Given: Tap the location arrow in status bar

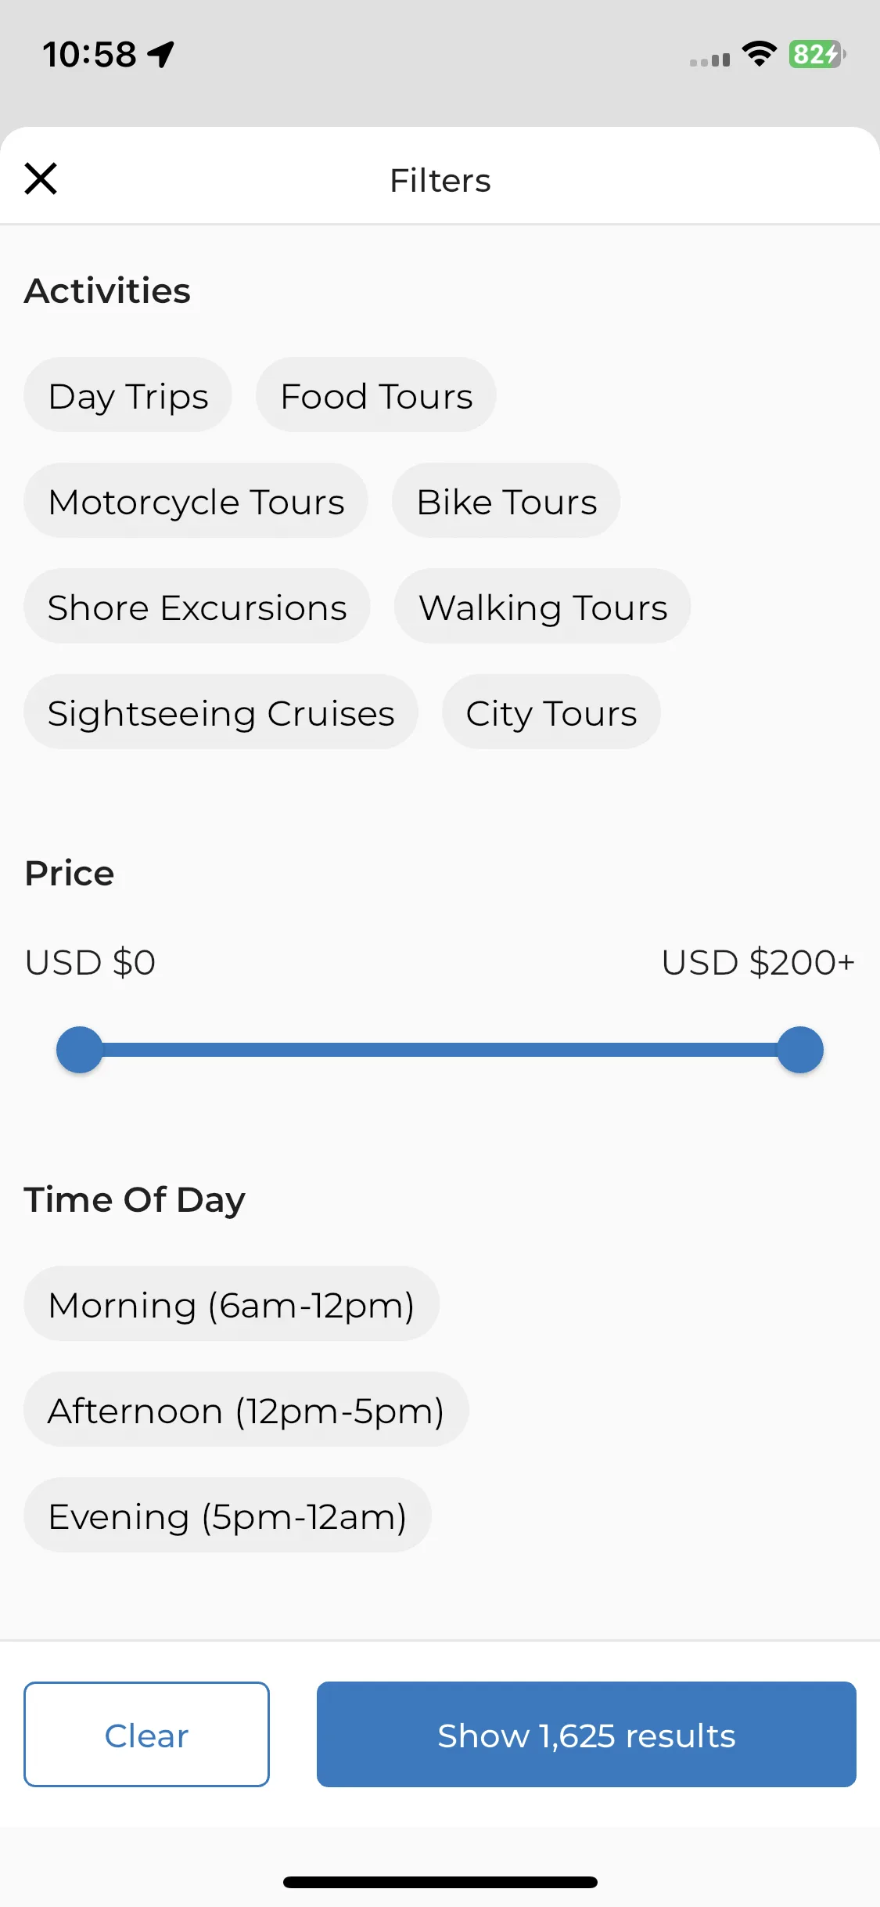Looking at the screenshot, I should [x=161, y=55].
